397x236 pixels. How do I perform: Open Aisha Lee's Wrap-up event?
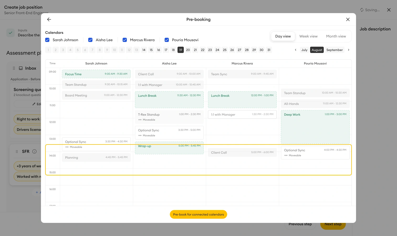[x=169, y=148]
